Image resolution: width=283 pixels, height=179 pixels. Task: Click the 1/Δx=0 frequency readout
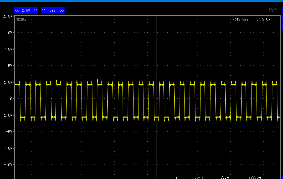click(255, 178)
